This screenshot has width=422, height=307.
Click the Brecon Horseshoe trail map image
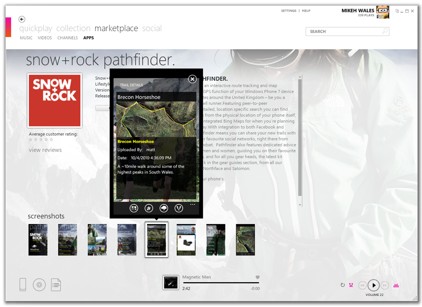156,119
